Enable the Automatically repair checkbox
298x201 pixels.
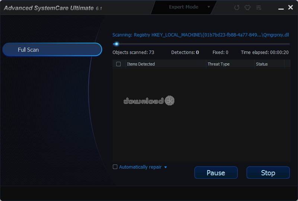point(115,167)
